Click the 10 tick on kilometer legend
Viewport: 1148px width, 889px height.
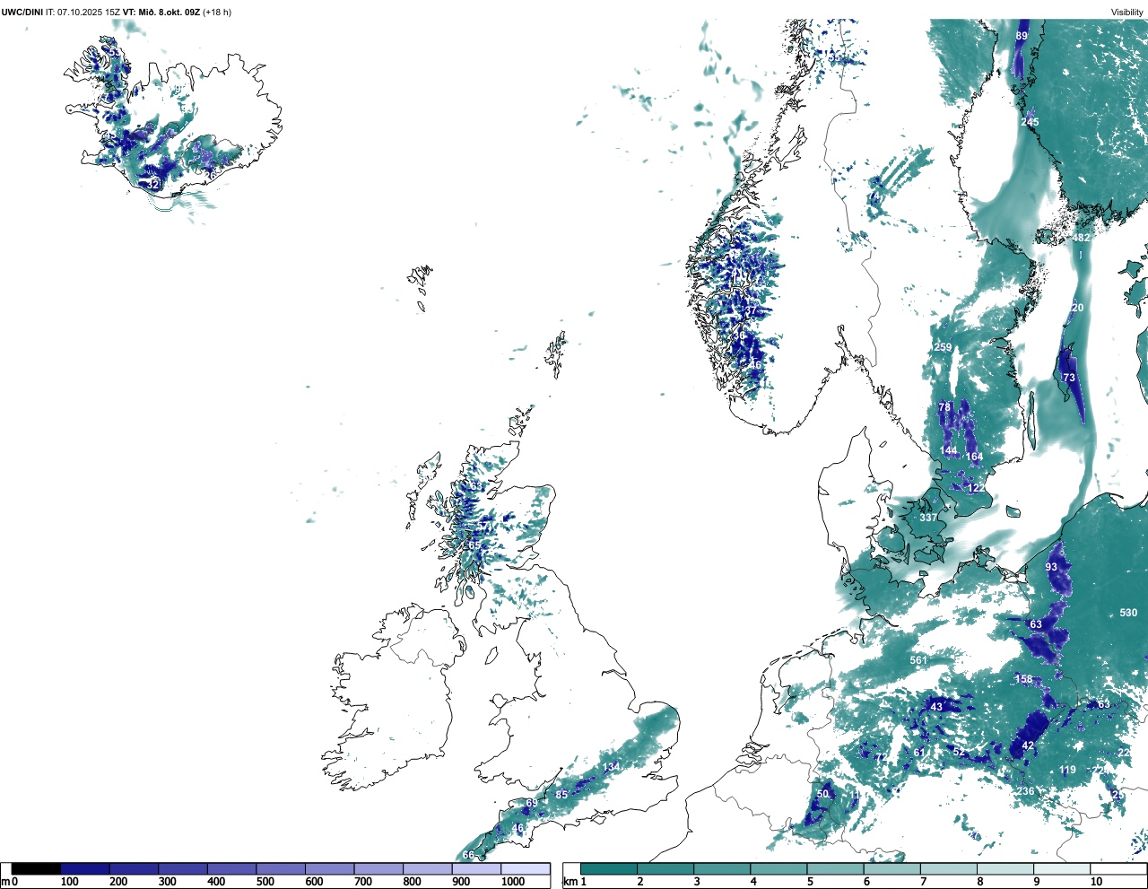click(1096, 882)
